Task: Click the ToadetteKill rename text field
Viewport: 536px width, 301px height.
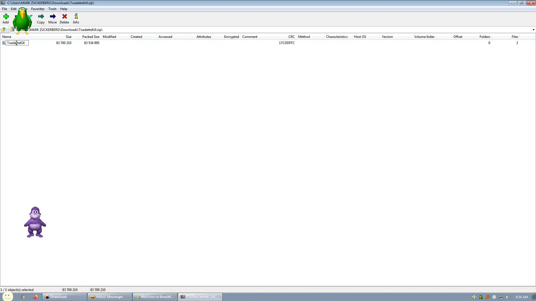Action: coord(17,43)
